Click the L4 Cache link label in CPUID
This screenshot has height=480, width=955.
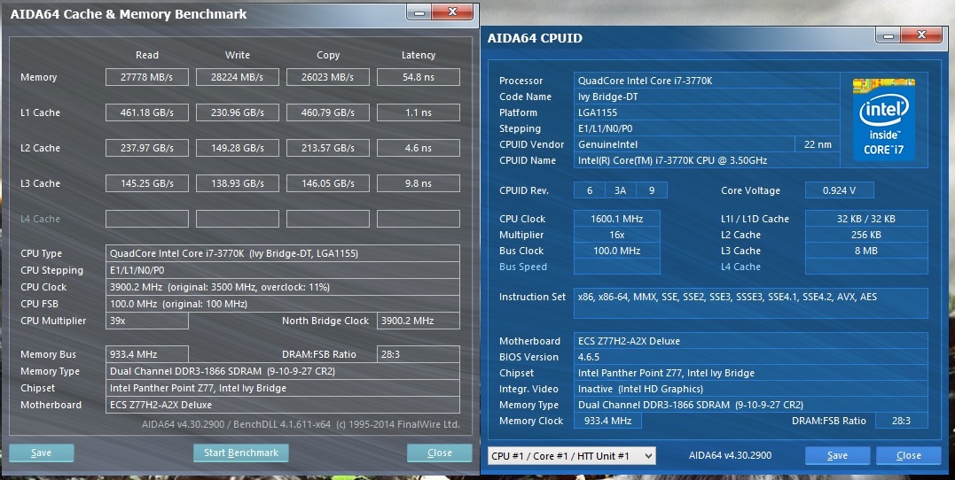click(x=740, y=267)
